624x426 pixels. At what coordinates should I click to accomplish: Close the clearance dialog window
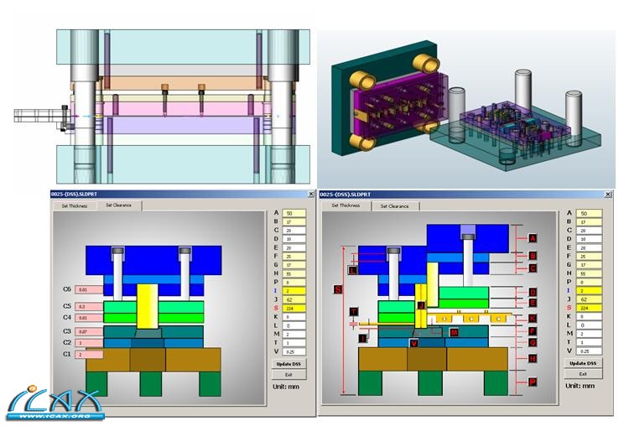click(x=311, y=194)
